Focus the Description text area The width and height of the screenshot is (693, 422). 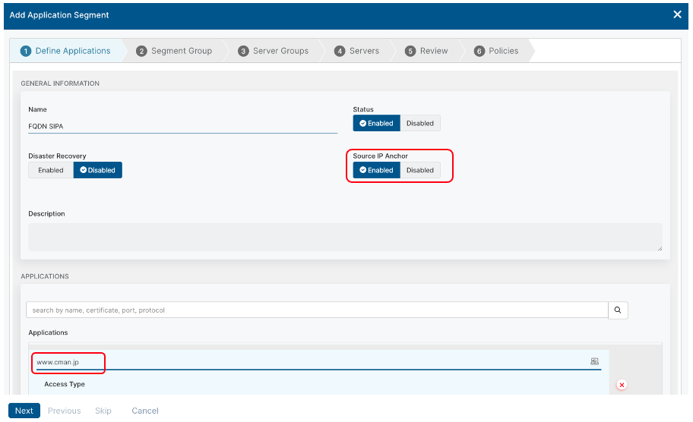[345, 237]
